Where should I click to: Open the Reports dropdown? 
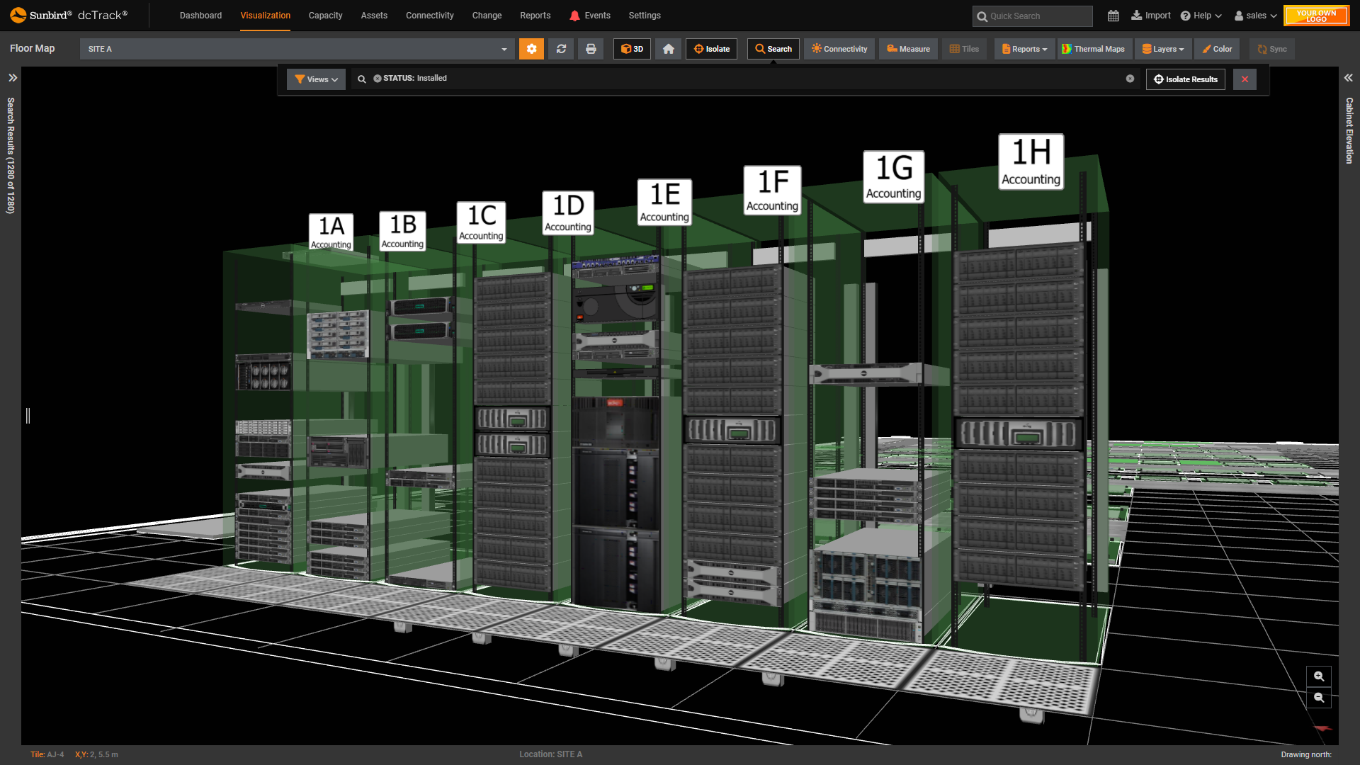pyautogui.click(x=1024, y=49)
